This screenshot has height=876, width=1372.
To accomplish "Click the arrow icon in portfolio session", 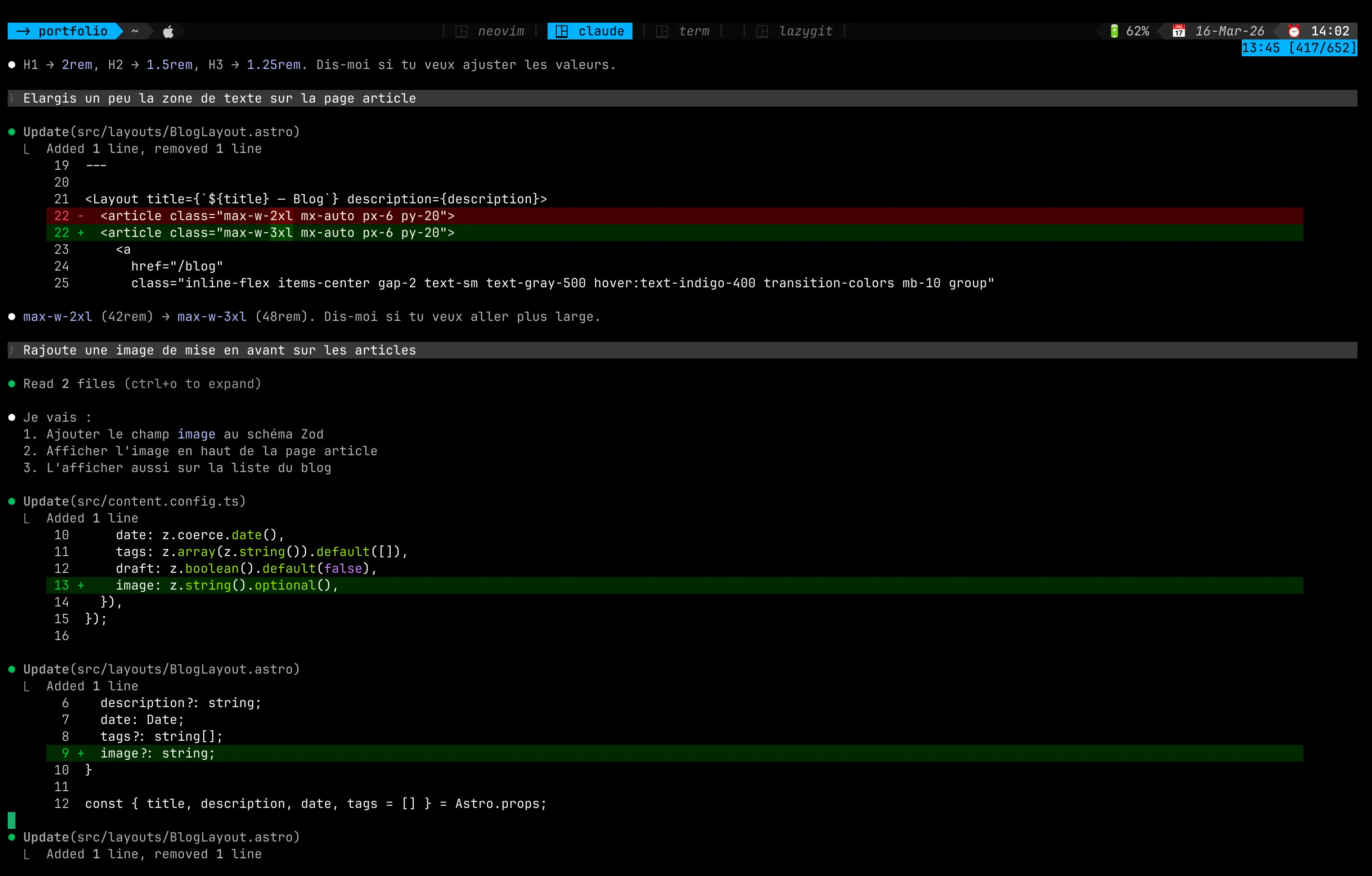I will tap(23, 31).
